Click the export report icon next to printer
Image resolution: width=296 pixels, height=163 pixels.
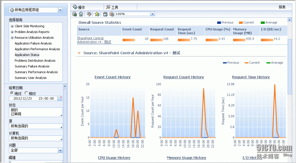pos(112,14)
